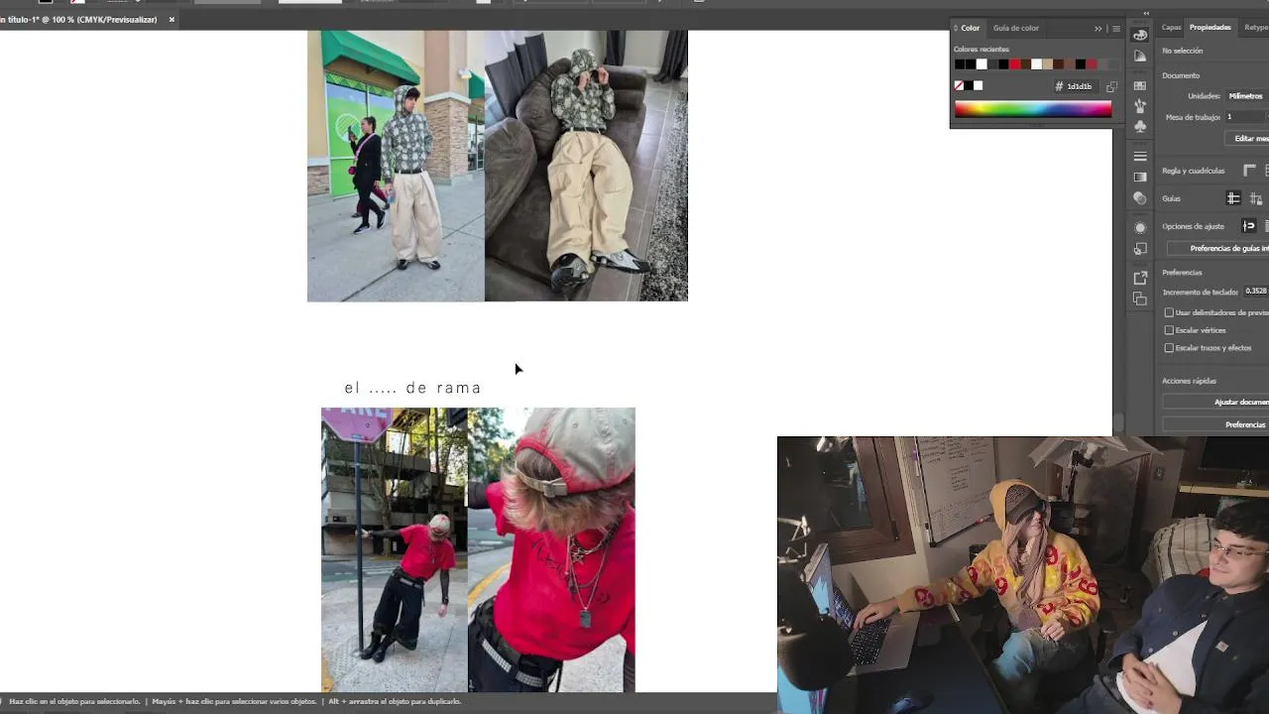Enable Escalar vértices checkbox
Viewport: 1269px width, 714px height.
click(x=1169, y=330)
